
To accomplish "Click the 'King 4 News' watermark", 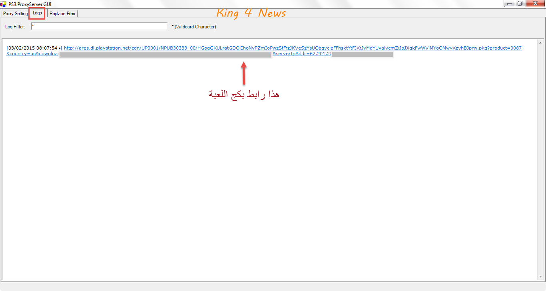I will point(251,13).
